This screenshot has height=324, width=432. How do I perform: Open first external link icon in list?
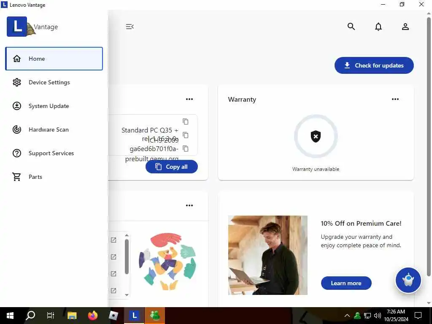(x=113, y=240)
